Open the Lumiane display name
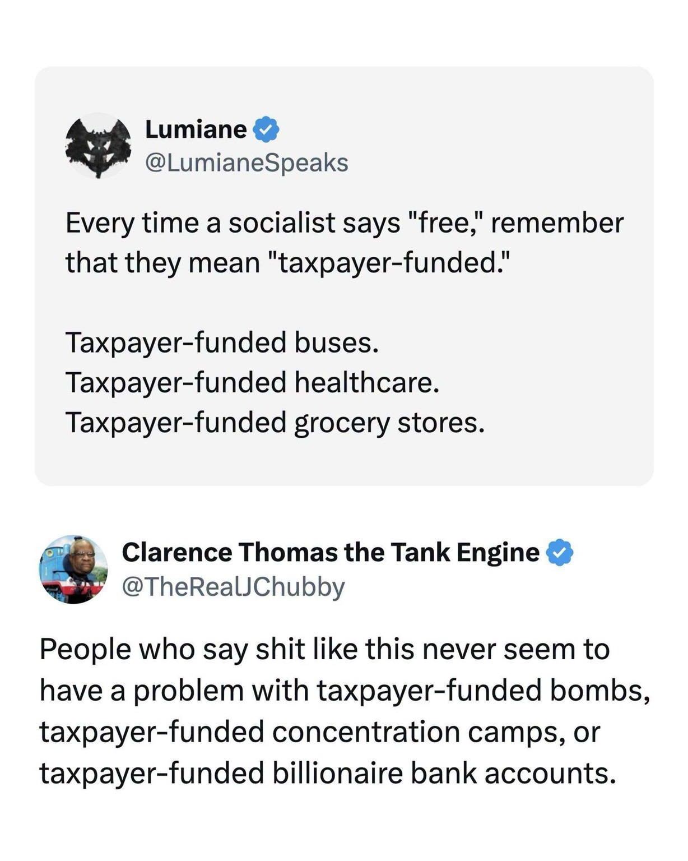 (x=196, y=129)
